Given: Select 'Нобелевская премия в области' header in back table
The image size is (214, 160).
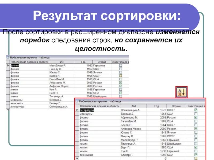Looking at the screenshot, I should pos(29,62).
